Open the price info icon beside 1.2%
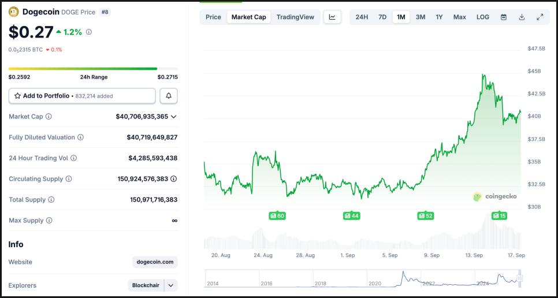 coord(89,32)
